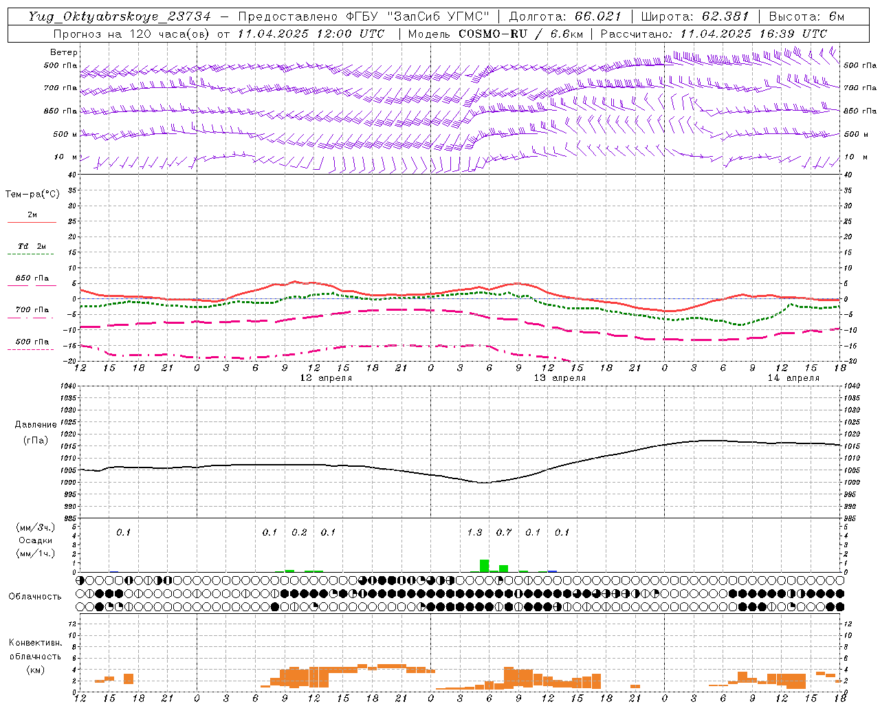This screenshot has height=704, width=880.
Task: Click the Долгота: 66.021 value
Action: pyautogui.click(x=565, y=16)
